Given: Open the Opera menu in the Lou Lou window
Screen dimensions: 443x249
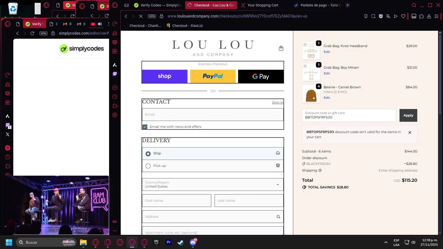Looking at the screenshot, I should (115, 5).
